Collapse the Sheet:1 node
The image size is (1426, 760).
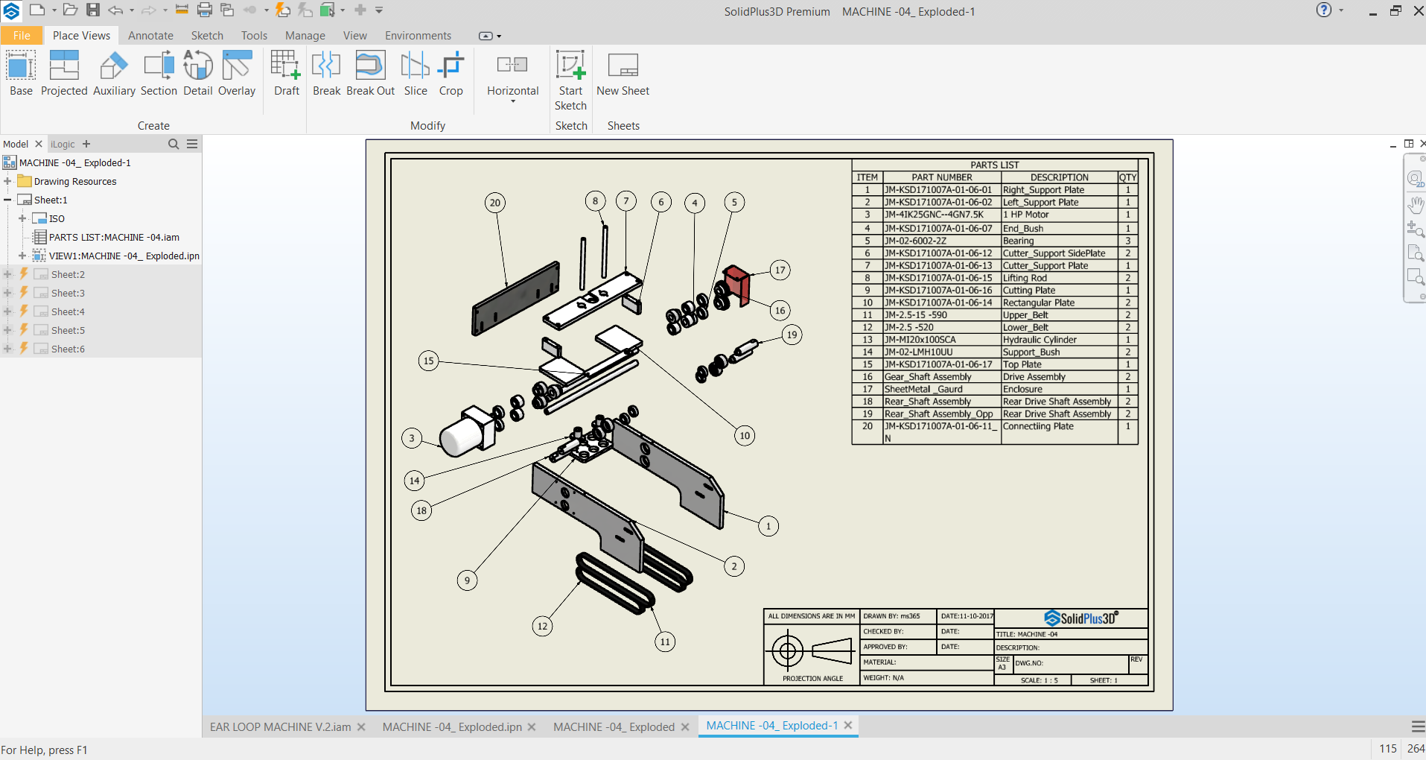point(7,200)
